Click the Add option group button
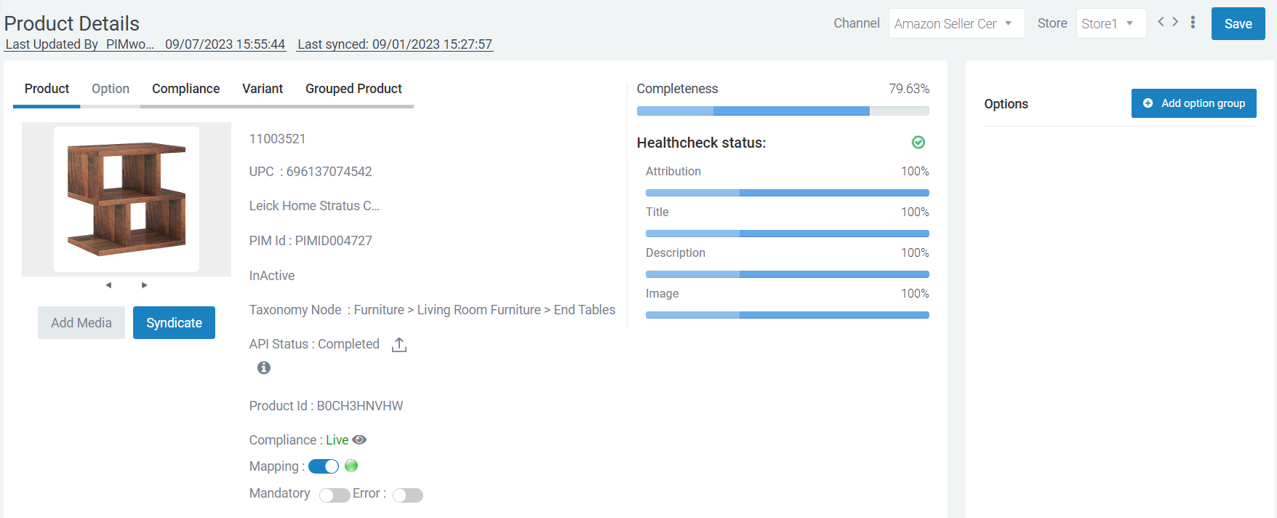 pyautogui.click(x=1194, y=103)
